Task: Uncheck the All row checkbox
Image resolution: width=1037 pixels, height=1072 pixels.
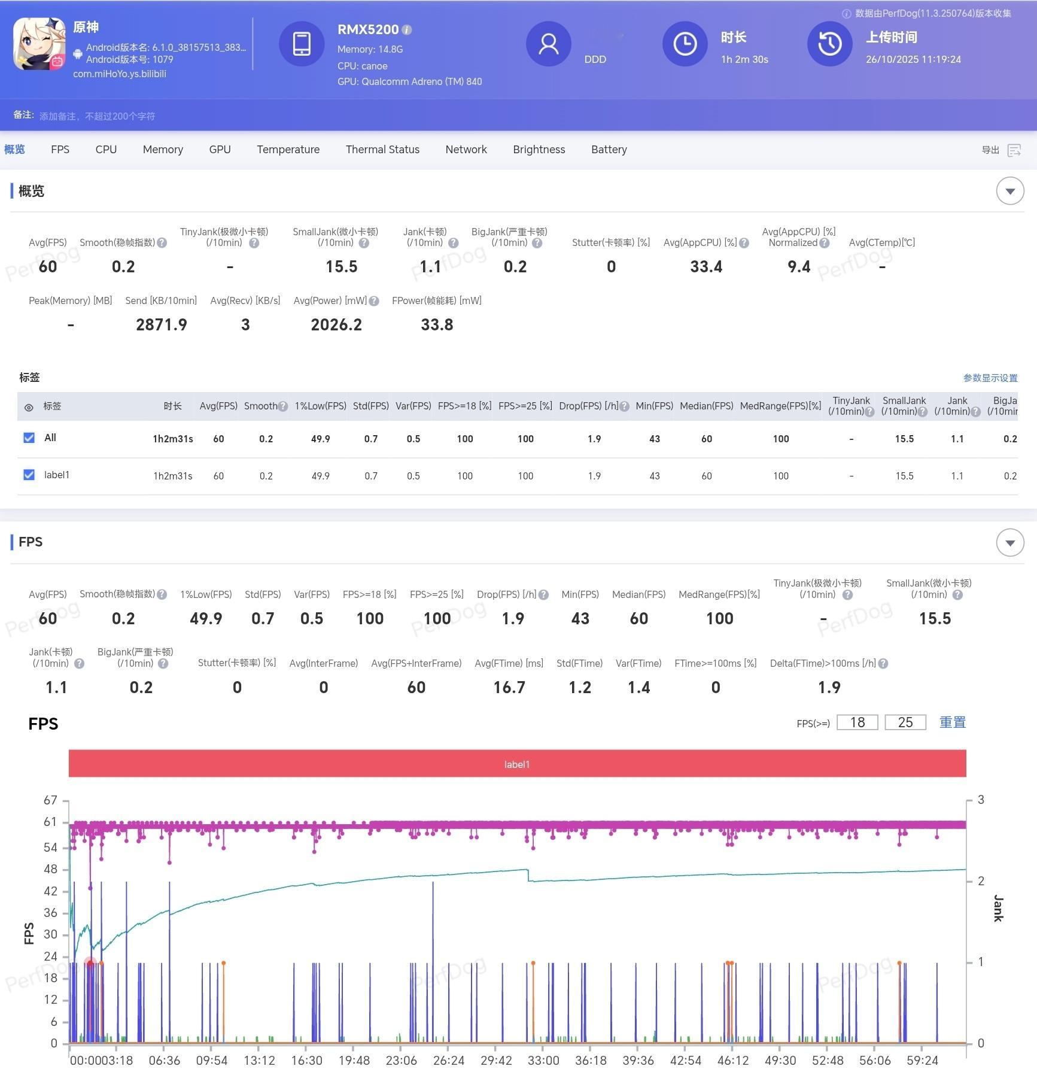Action: pos(29,438)
